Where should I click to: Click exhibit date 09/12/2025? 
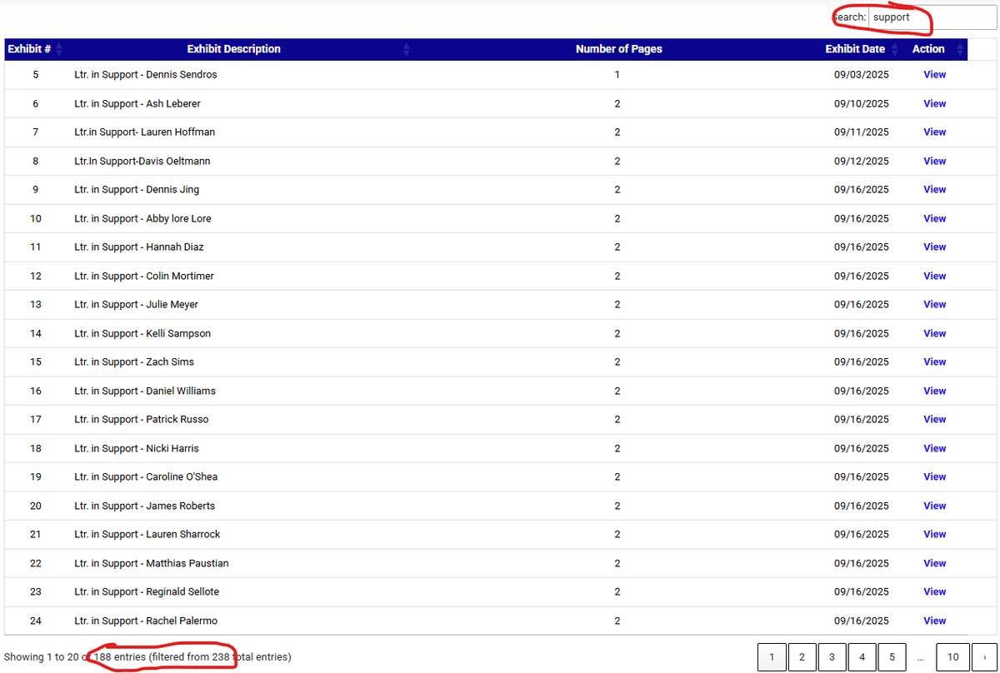862,161
